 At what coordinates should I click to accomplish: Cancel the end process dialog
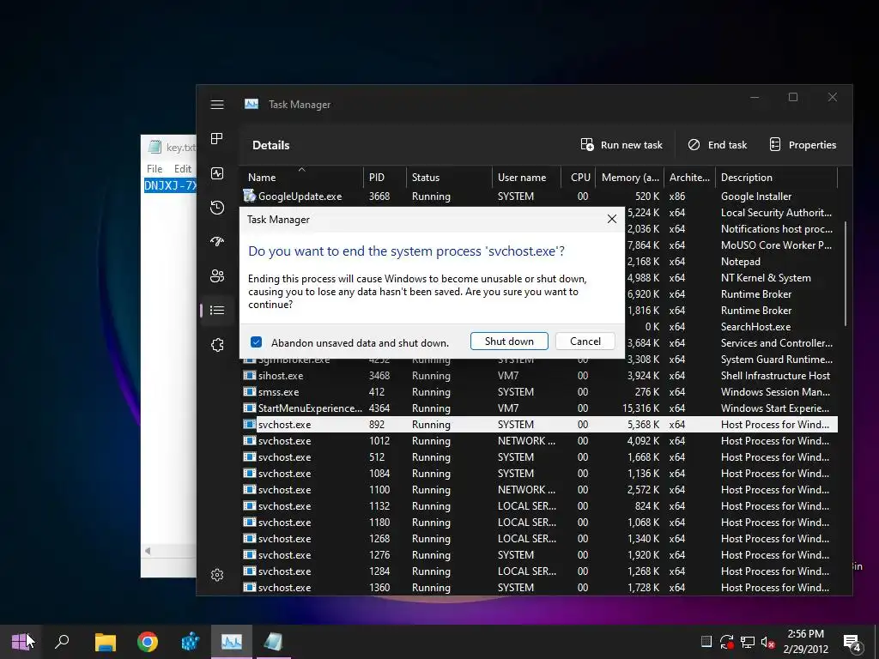[585, 342]
